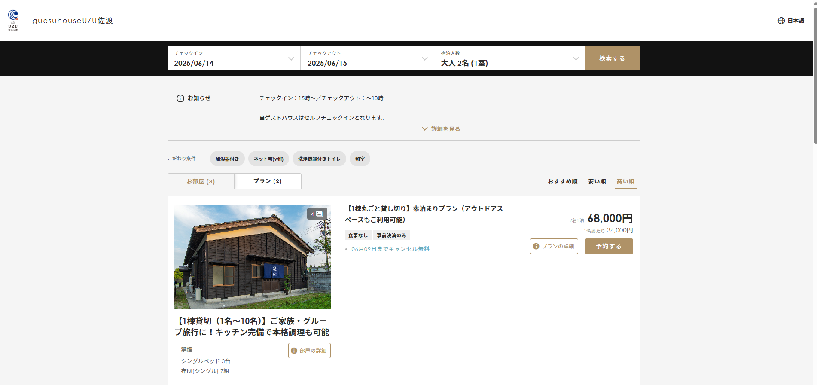Click 06月09日までキャンセル無料 text
This screenshot has height=385, width=817.
(x=390, y=249)
